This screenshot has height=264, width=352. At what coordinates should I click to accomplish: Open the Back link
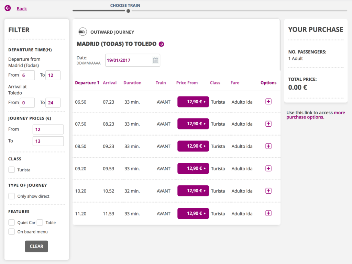pyautogui.click(x=22, y=9)
